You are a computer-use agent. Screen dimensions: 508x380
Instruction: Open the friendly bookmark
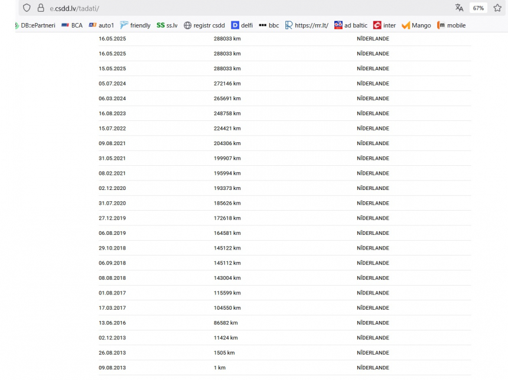click(135, 25)
